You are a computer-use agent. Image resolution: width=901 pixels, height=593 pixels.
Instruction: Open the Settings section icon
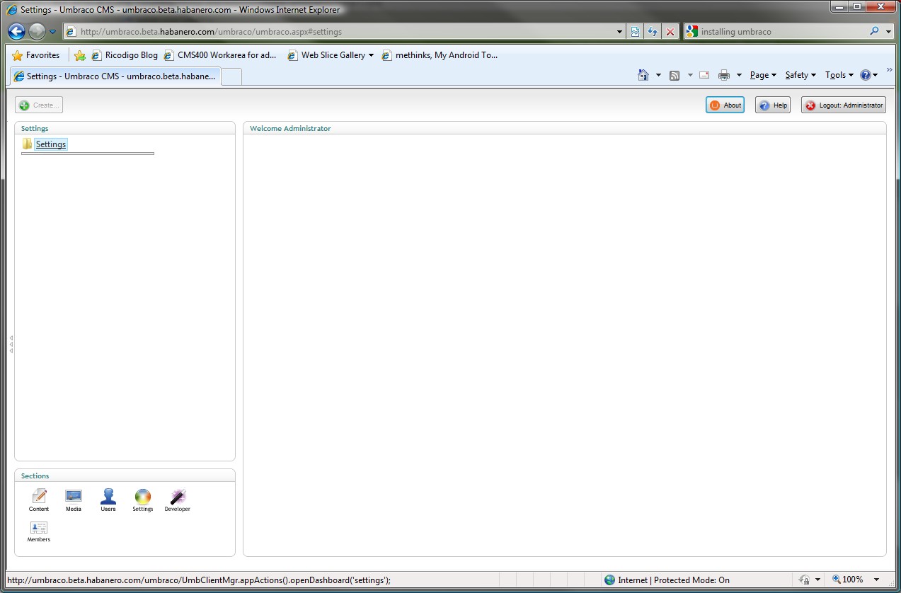pos(143,500)
